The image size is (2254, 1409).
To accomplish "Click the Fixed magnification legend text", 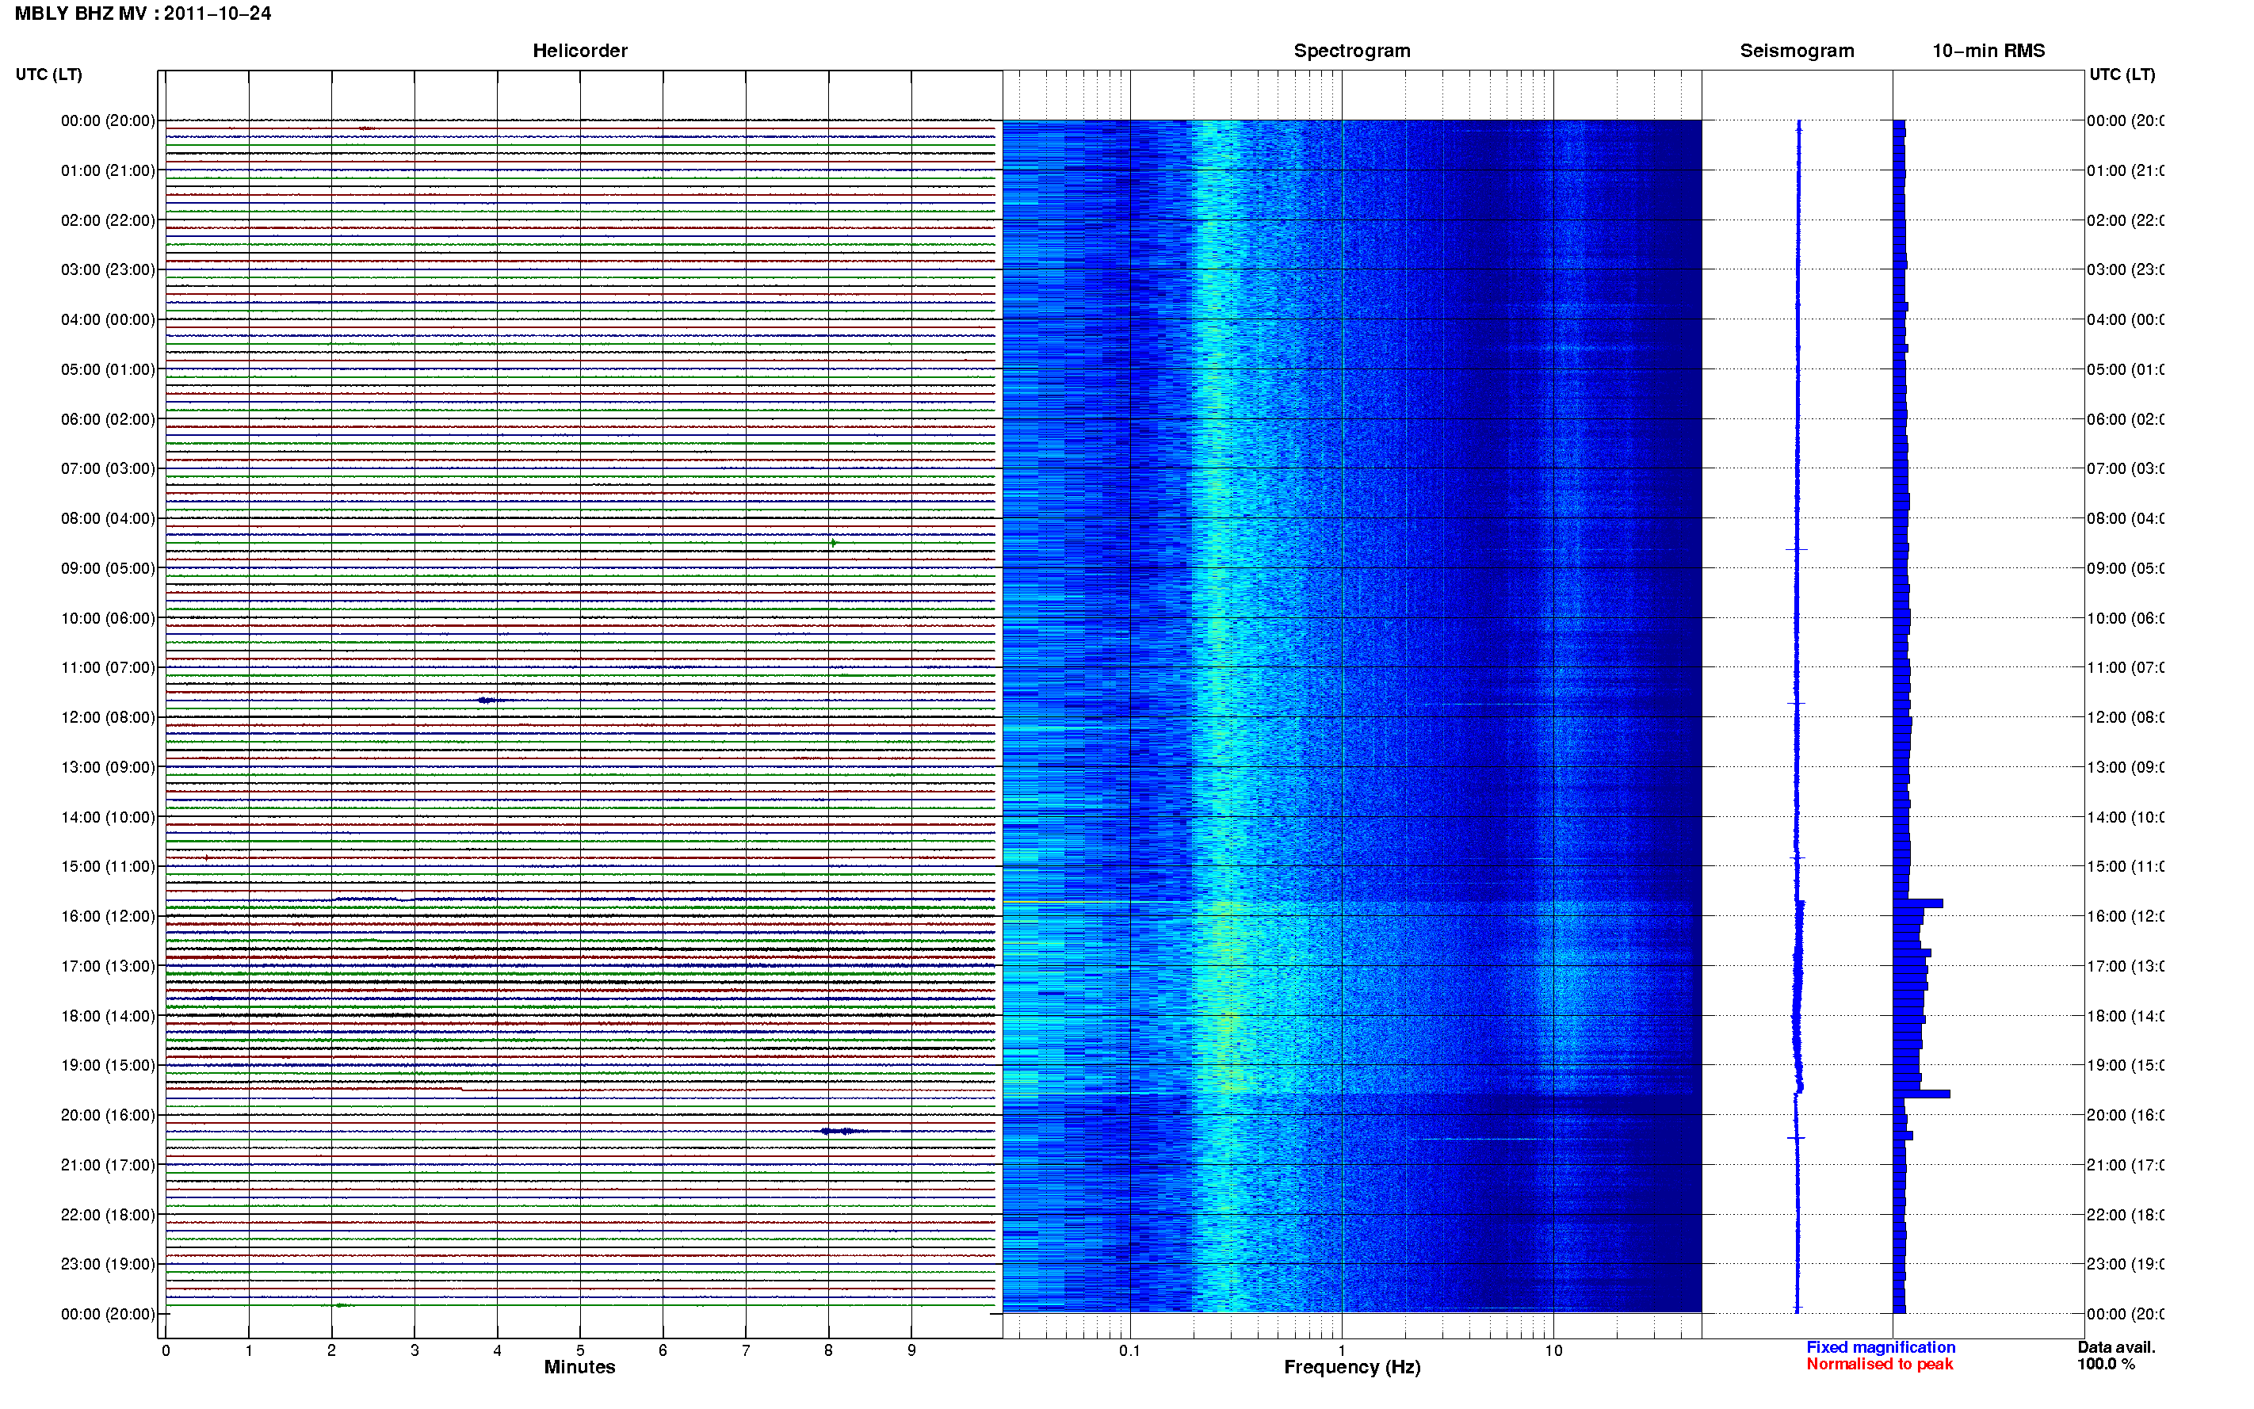I will [x=1881, y=1347].
